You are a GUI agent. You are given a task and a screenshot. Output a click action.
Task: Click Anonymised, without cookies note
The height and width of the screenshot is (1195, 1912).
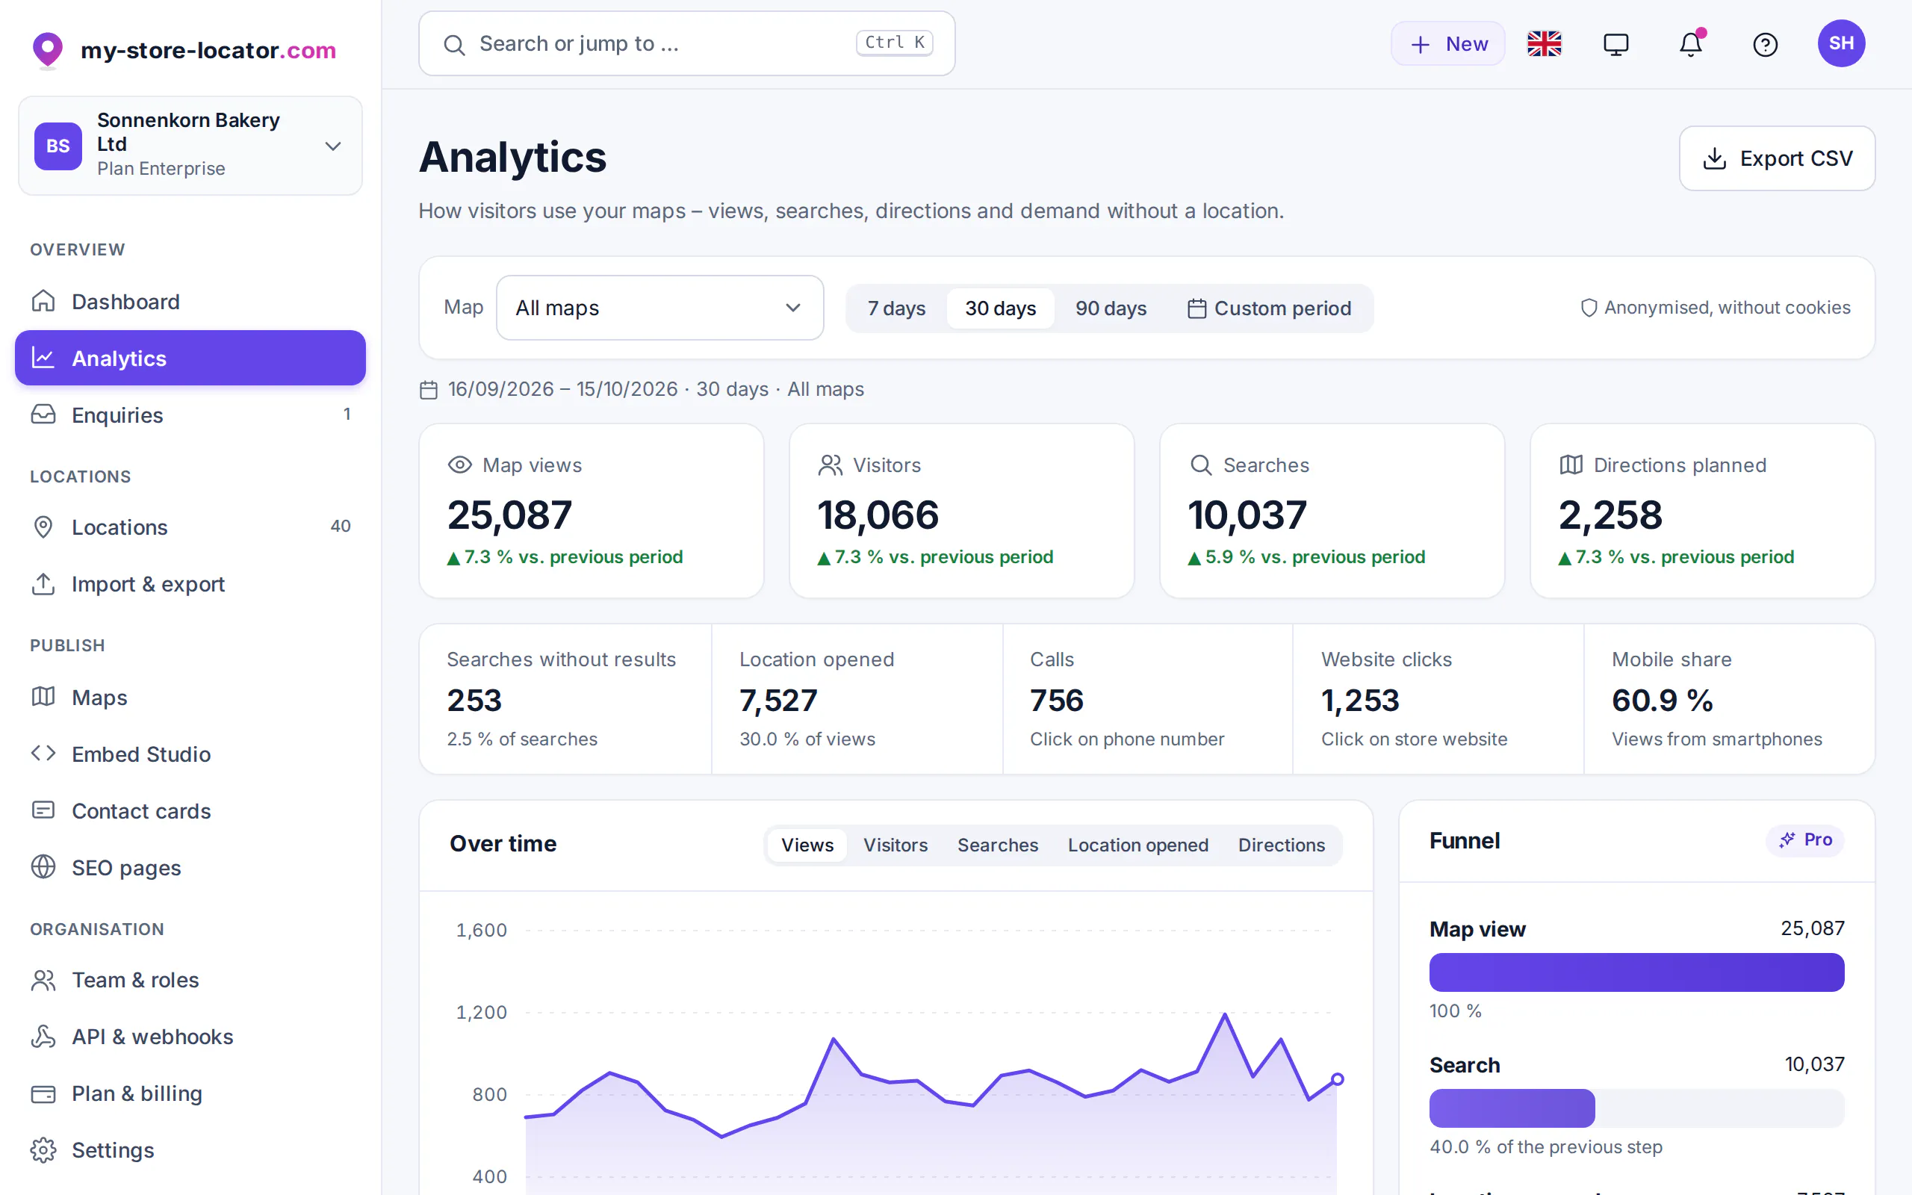coord(1715,308)
